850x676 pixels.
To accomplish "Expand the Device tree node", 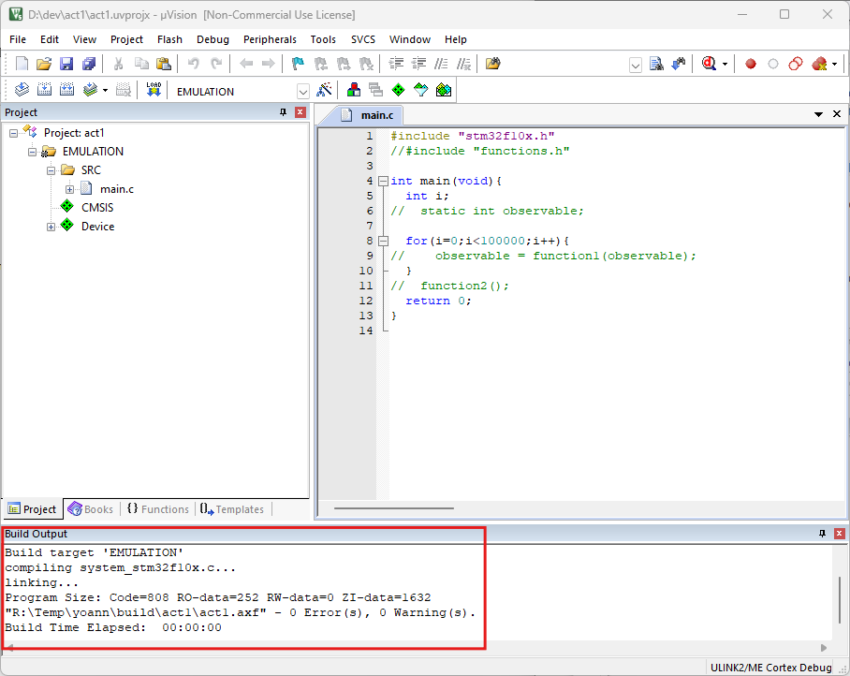I will pos(51,227).
